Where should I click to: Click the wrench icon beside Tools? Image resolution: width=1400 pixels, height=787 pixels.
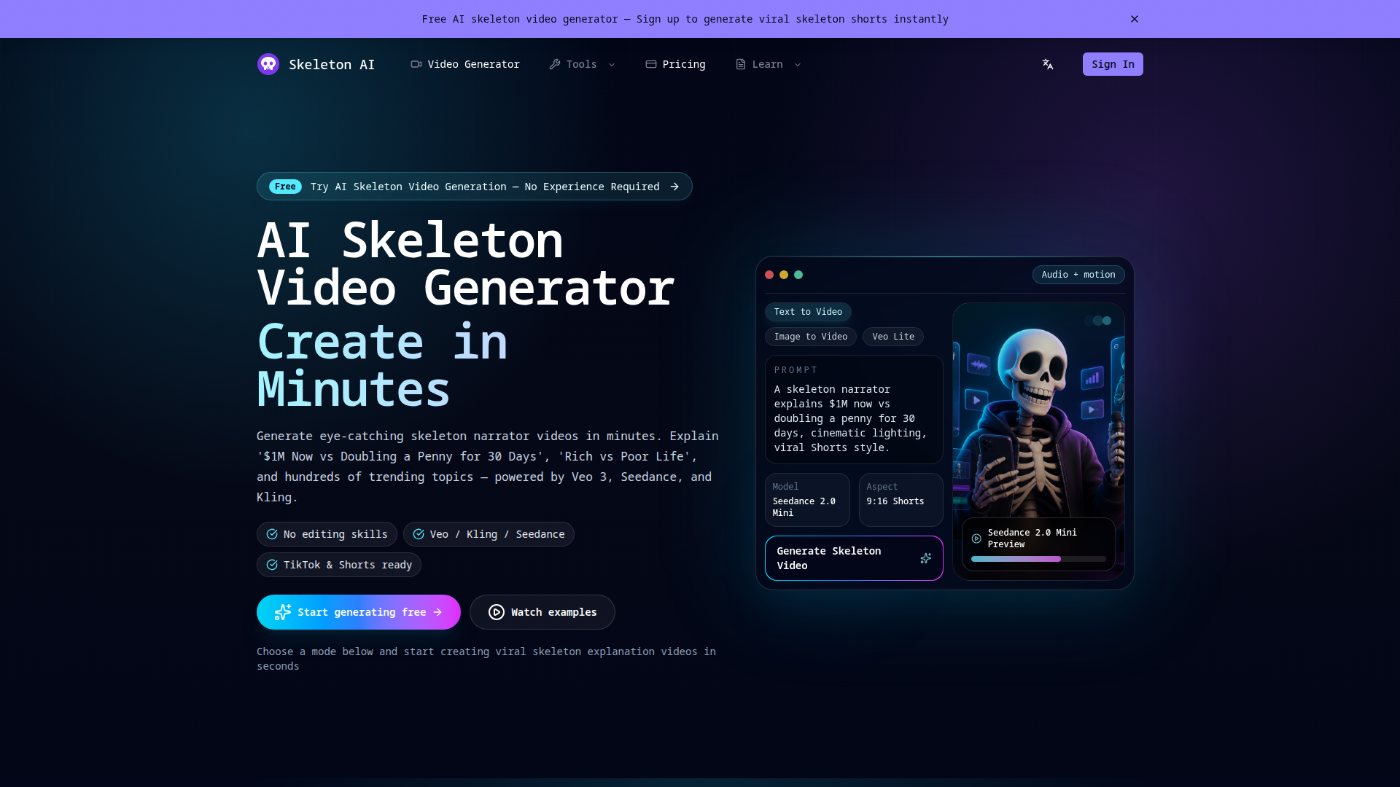(555, 64)
